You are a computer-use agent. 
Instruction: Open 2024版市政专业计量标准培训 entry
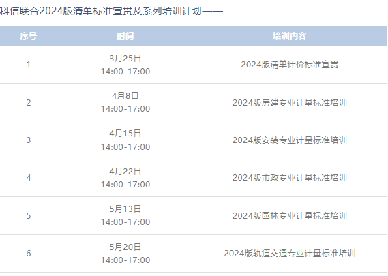click(x=290, y=178)
